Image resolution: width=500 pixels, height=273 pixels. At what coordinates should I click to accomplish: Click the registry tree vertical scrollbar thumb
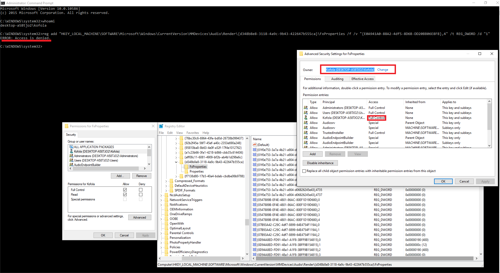[x=247, y=222]
